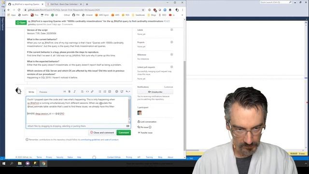
Task: Open a new Chrome tab
Action: pos(87,4)
